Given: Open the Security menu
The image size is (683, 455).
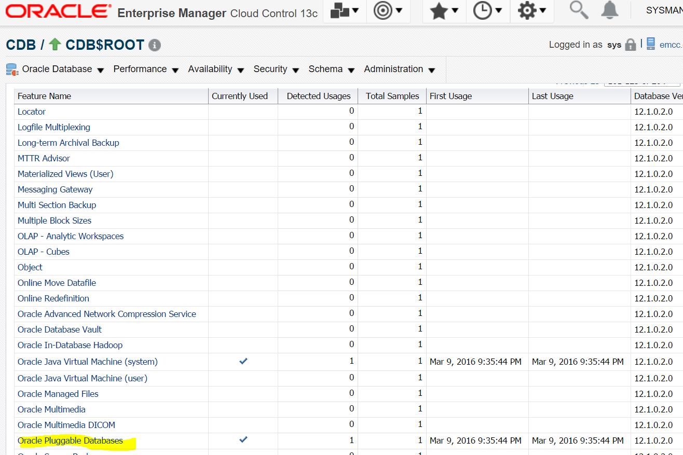Looking at the screenshot, I should click(276, 69).
